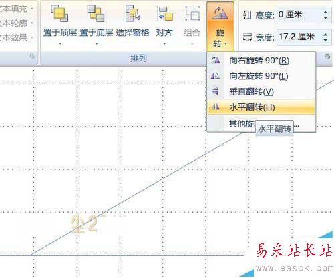
Task: Click the Align (对齐) icon
Action: click(165, 14)
